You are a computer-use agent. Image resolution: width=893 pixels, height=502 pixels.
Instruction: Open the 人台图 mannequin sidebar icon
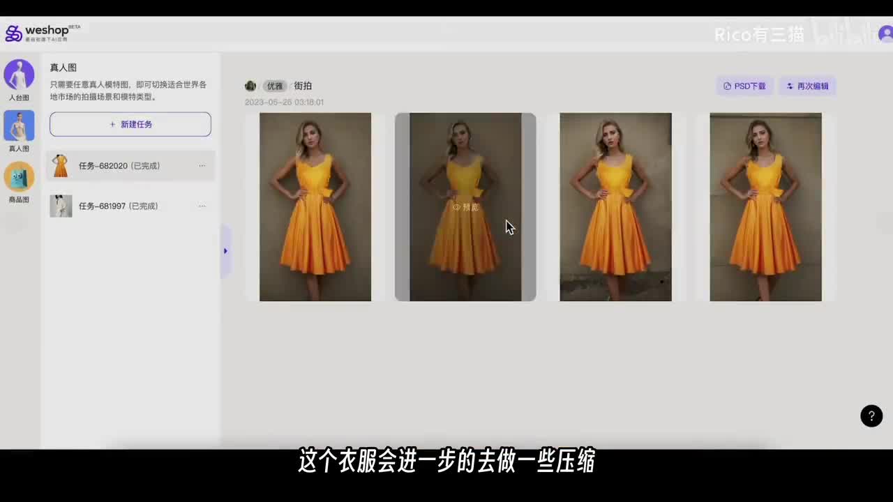pyautogui.click(x=19, y=75)
